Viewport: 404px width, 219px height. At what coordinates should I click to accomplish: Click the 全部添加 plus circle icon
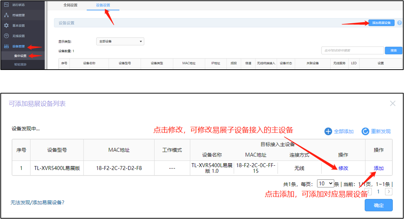(328, 131)
